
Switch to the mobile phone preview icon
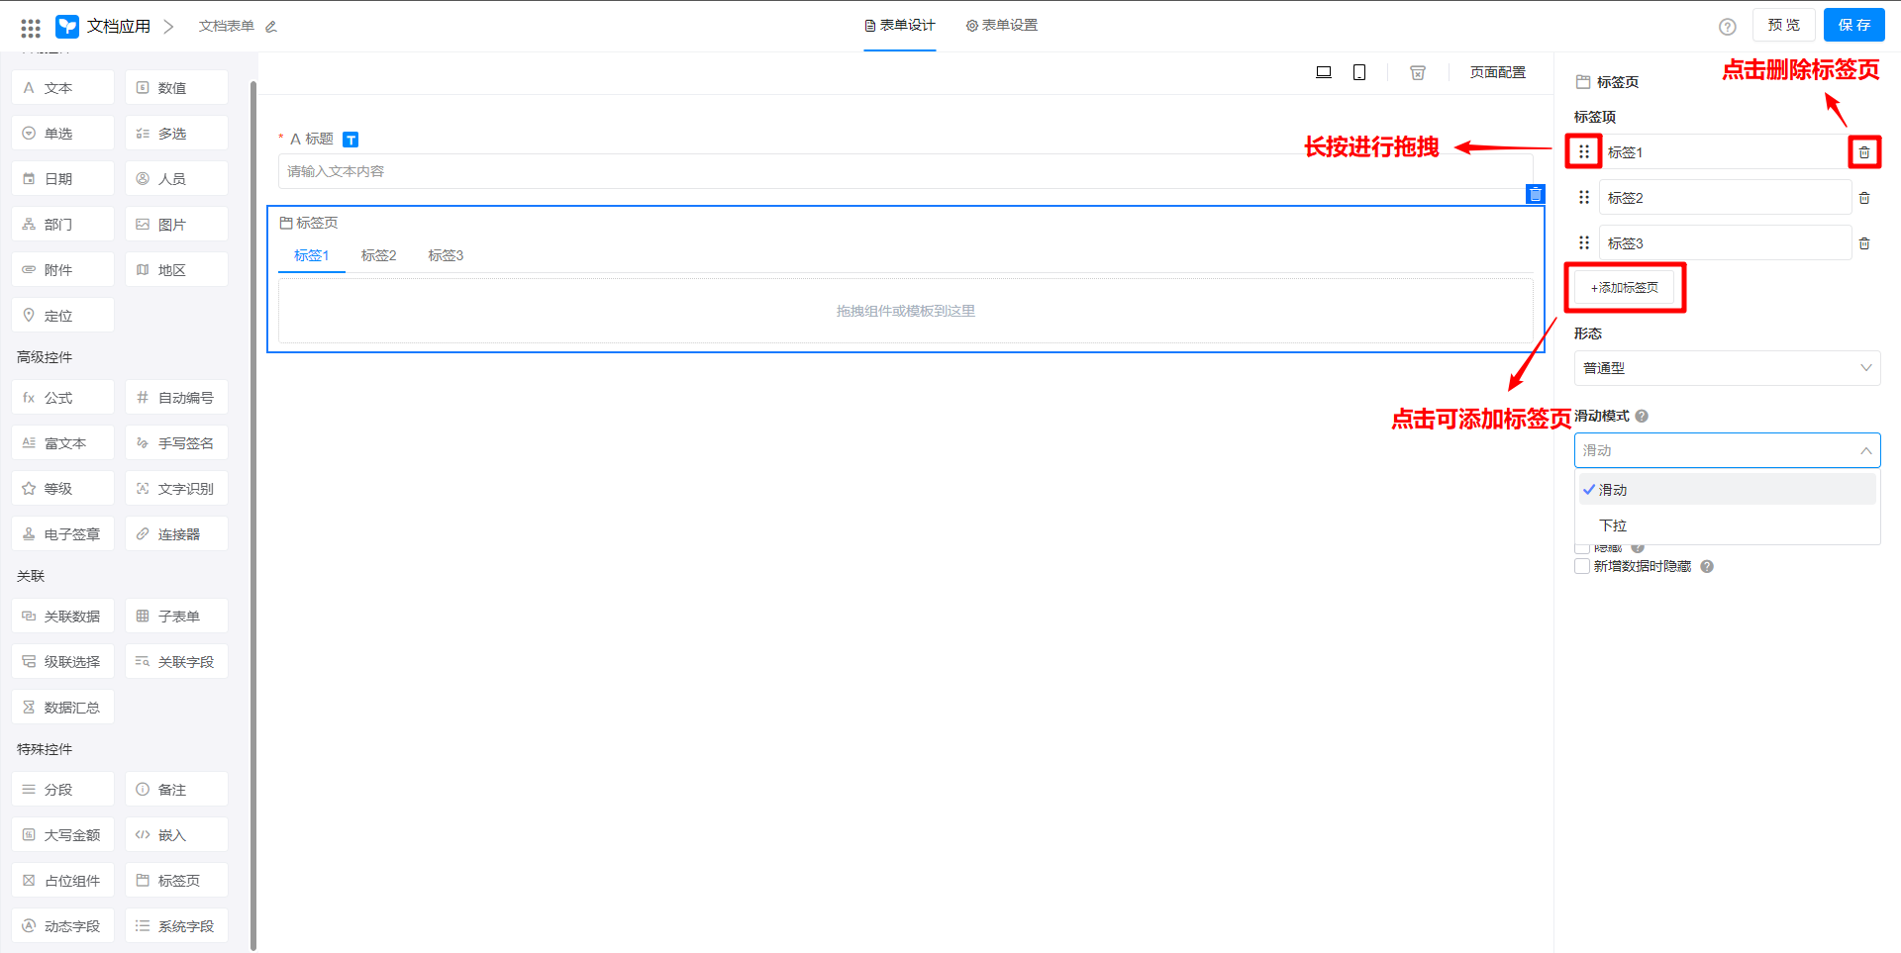pyautogui.click(x=1359, y=72)
